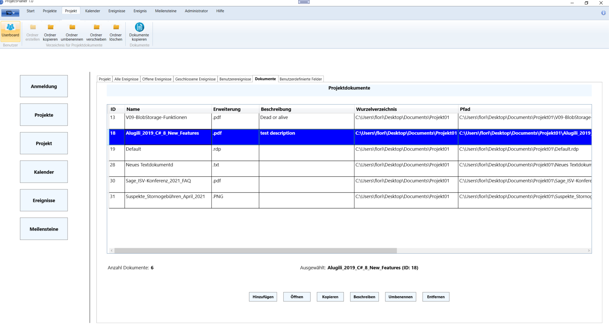Click the Kopieren button

(x=330, y=297)
